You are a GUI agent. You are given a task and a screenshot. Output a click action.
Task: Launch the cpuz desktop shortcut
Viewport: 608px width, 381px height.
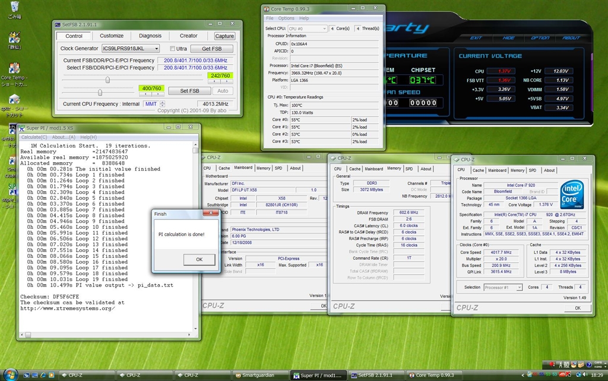pos(13,100)
